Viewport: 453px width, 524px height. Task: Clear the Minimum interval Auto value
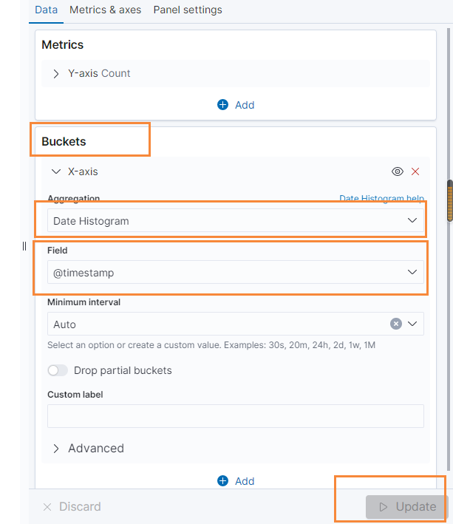point(396,324)
